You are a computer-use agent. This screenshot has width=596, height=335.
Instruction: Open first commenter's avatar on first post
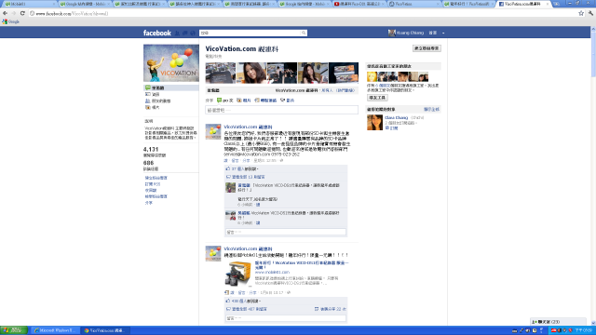[230, 187]
